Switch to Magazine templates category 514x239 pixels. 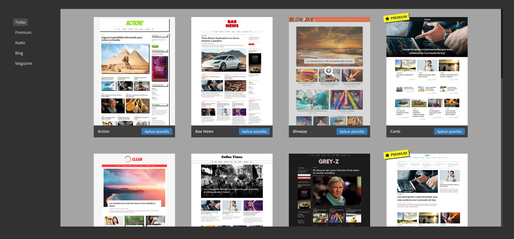coord(24,63)
